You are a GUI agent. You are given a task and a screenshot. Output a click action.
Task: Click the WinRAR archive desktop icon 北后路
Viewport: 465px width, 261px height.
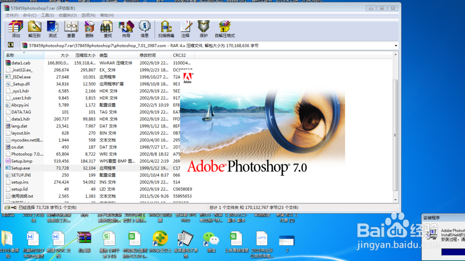tap(84, 242)
